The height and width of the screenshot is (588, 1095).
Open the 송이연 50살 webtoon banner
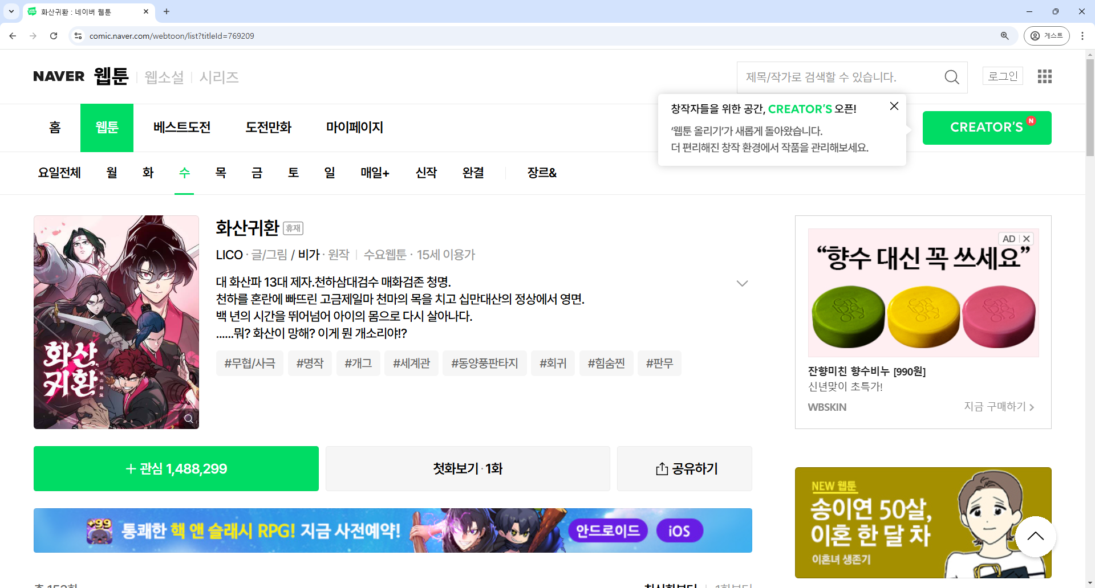923,522
